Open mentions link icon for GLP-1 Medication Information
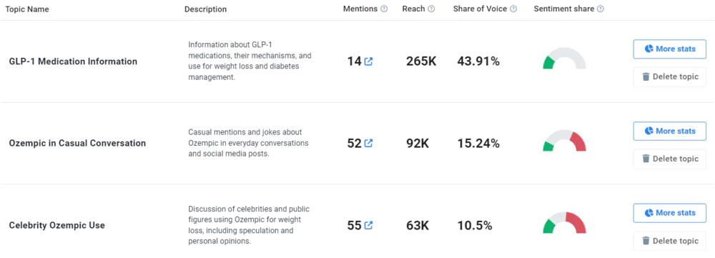This screenshot has height=258, width=715. 368,61
